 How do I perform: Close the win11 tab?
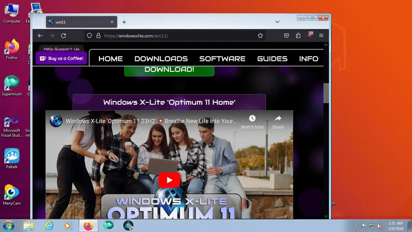point(112,22)
